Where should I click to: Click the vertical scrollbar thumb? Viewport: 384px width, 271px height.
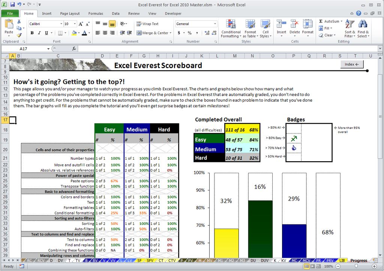coord(380,117)
